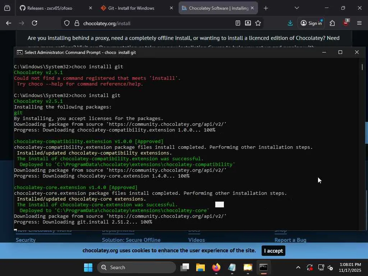Click "Try choco --help for command" text

click(80, 84)
